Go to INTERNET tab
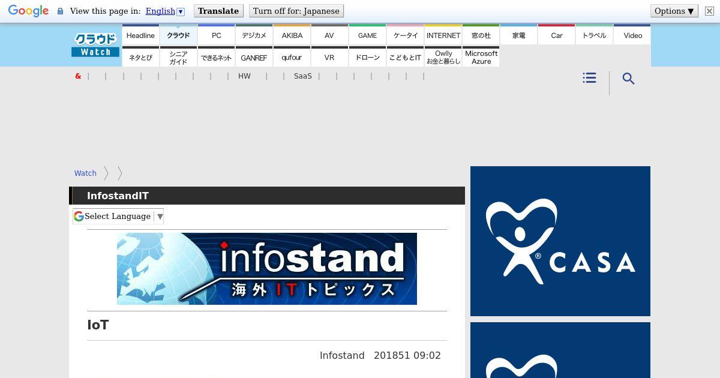 click(x=443, y=35)
